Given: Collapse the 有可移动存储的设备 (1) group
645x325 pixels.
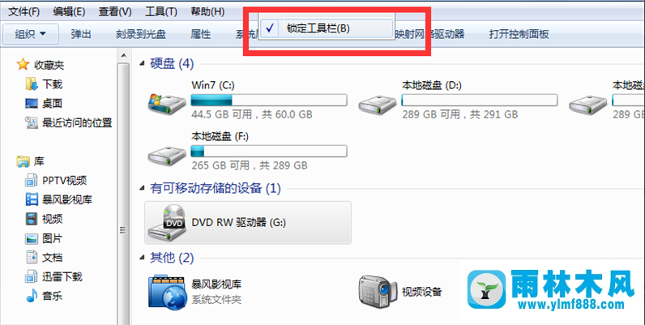Looking at the screenshot, I should coord(142,188).
